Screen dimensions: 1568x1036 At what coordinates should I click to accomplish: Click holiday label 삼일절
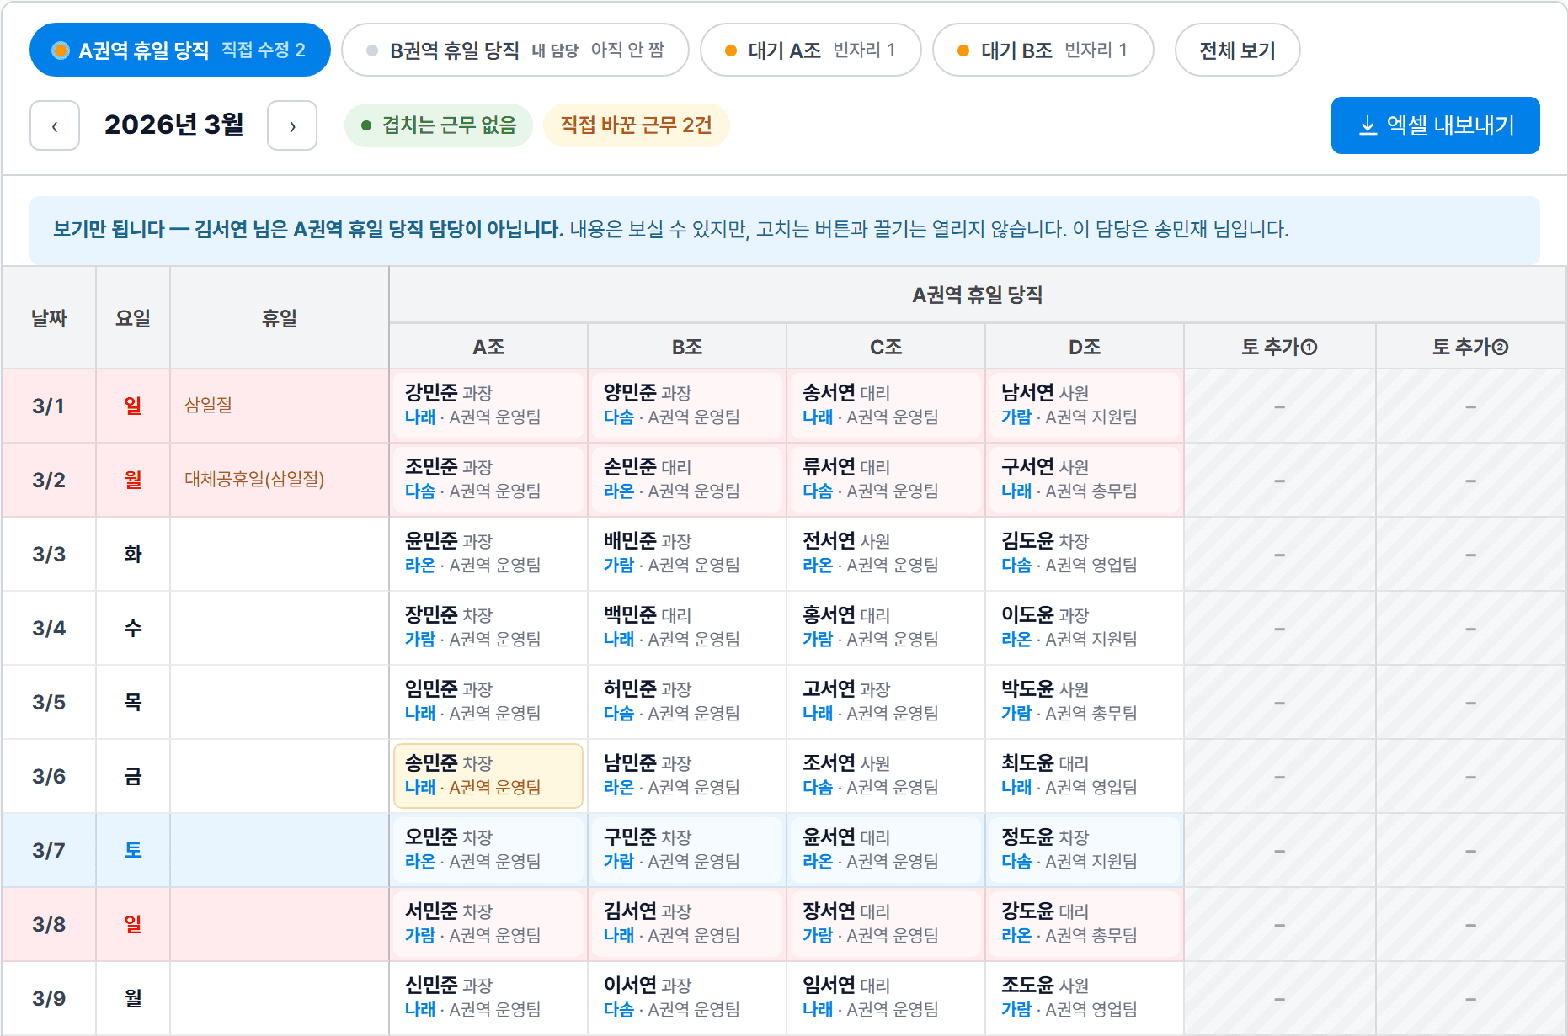pos(208,405)
